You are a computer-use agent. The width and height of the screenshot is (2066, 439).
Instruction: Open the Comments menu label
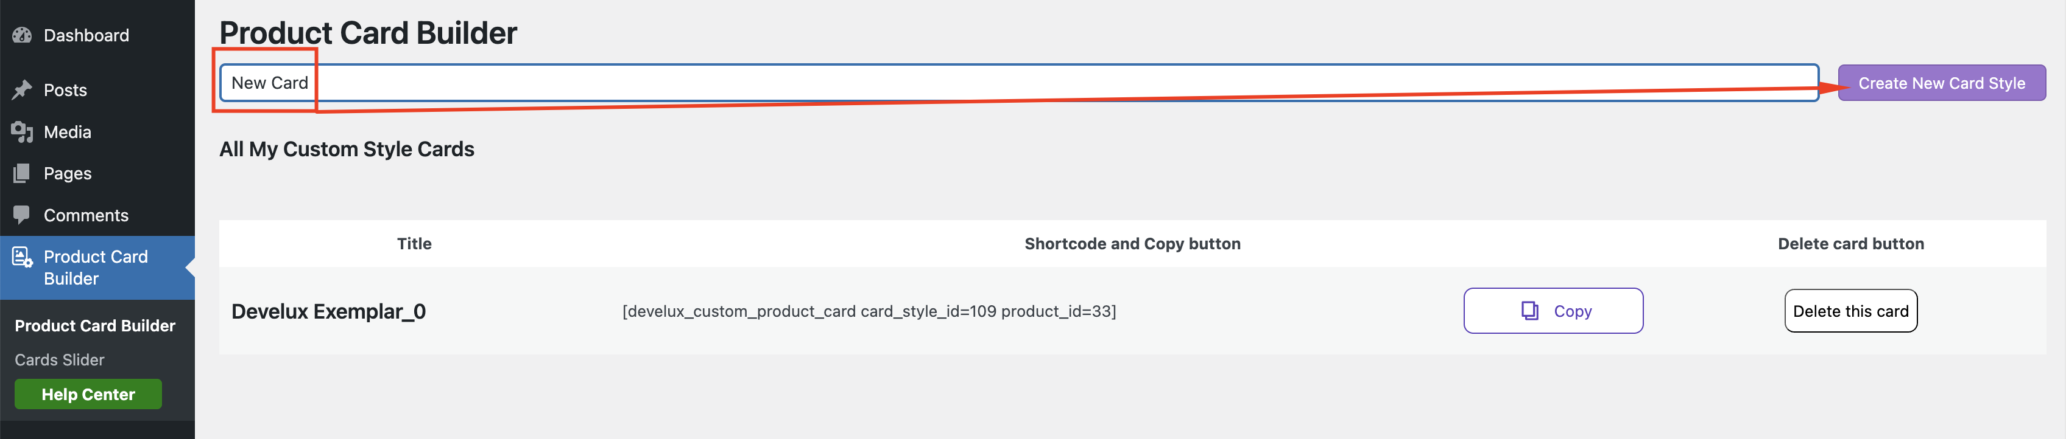coord(86,215)
